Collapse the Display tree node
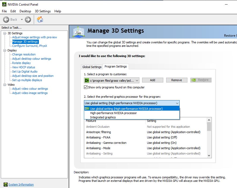This screenshot has width=237, height=188. [x=5, y=50]
